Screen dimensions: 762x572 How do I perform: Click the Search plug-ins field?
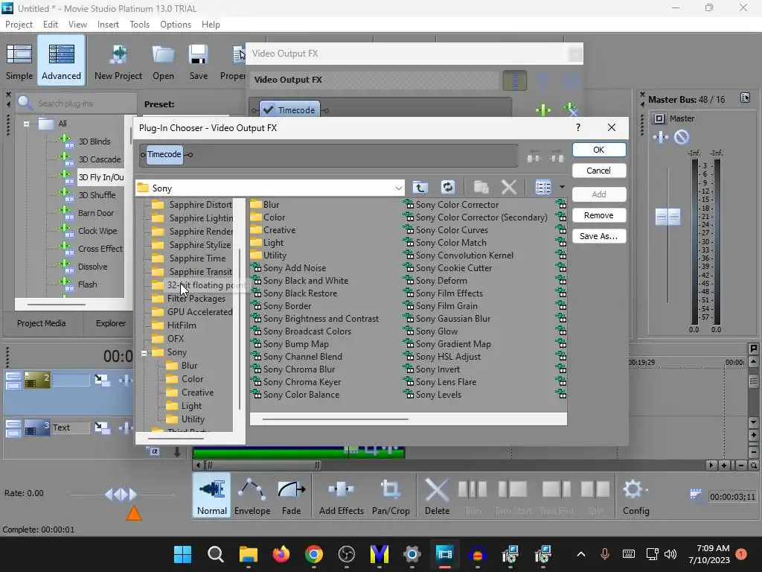[x=77, y=103]
